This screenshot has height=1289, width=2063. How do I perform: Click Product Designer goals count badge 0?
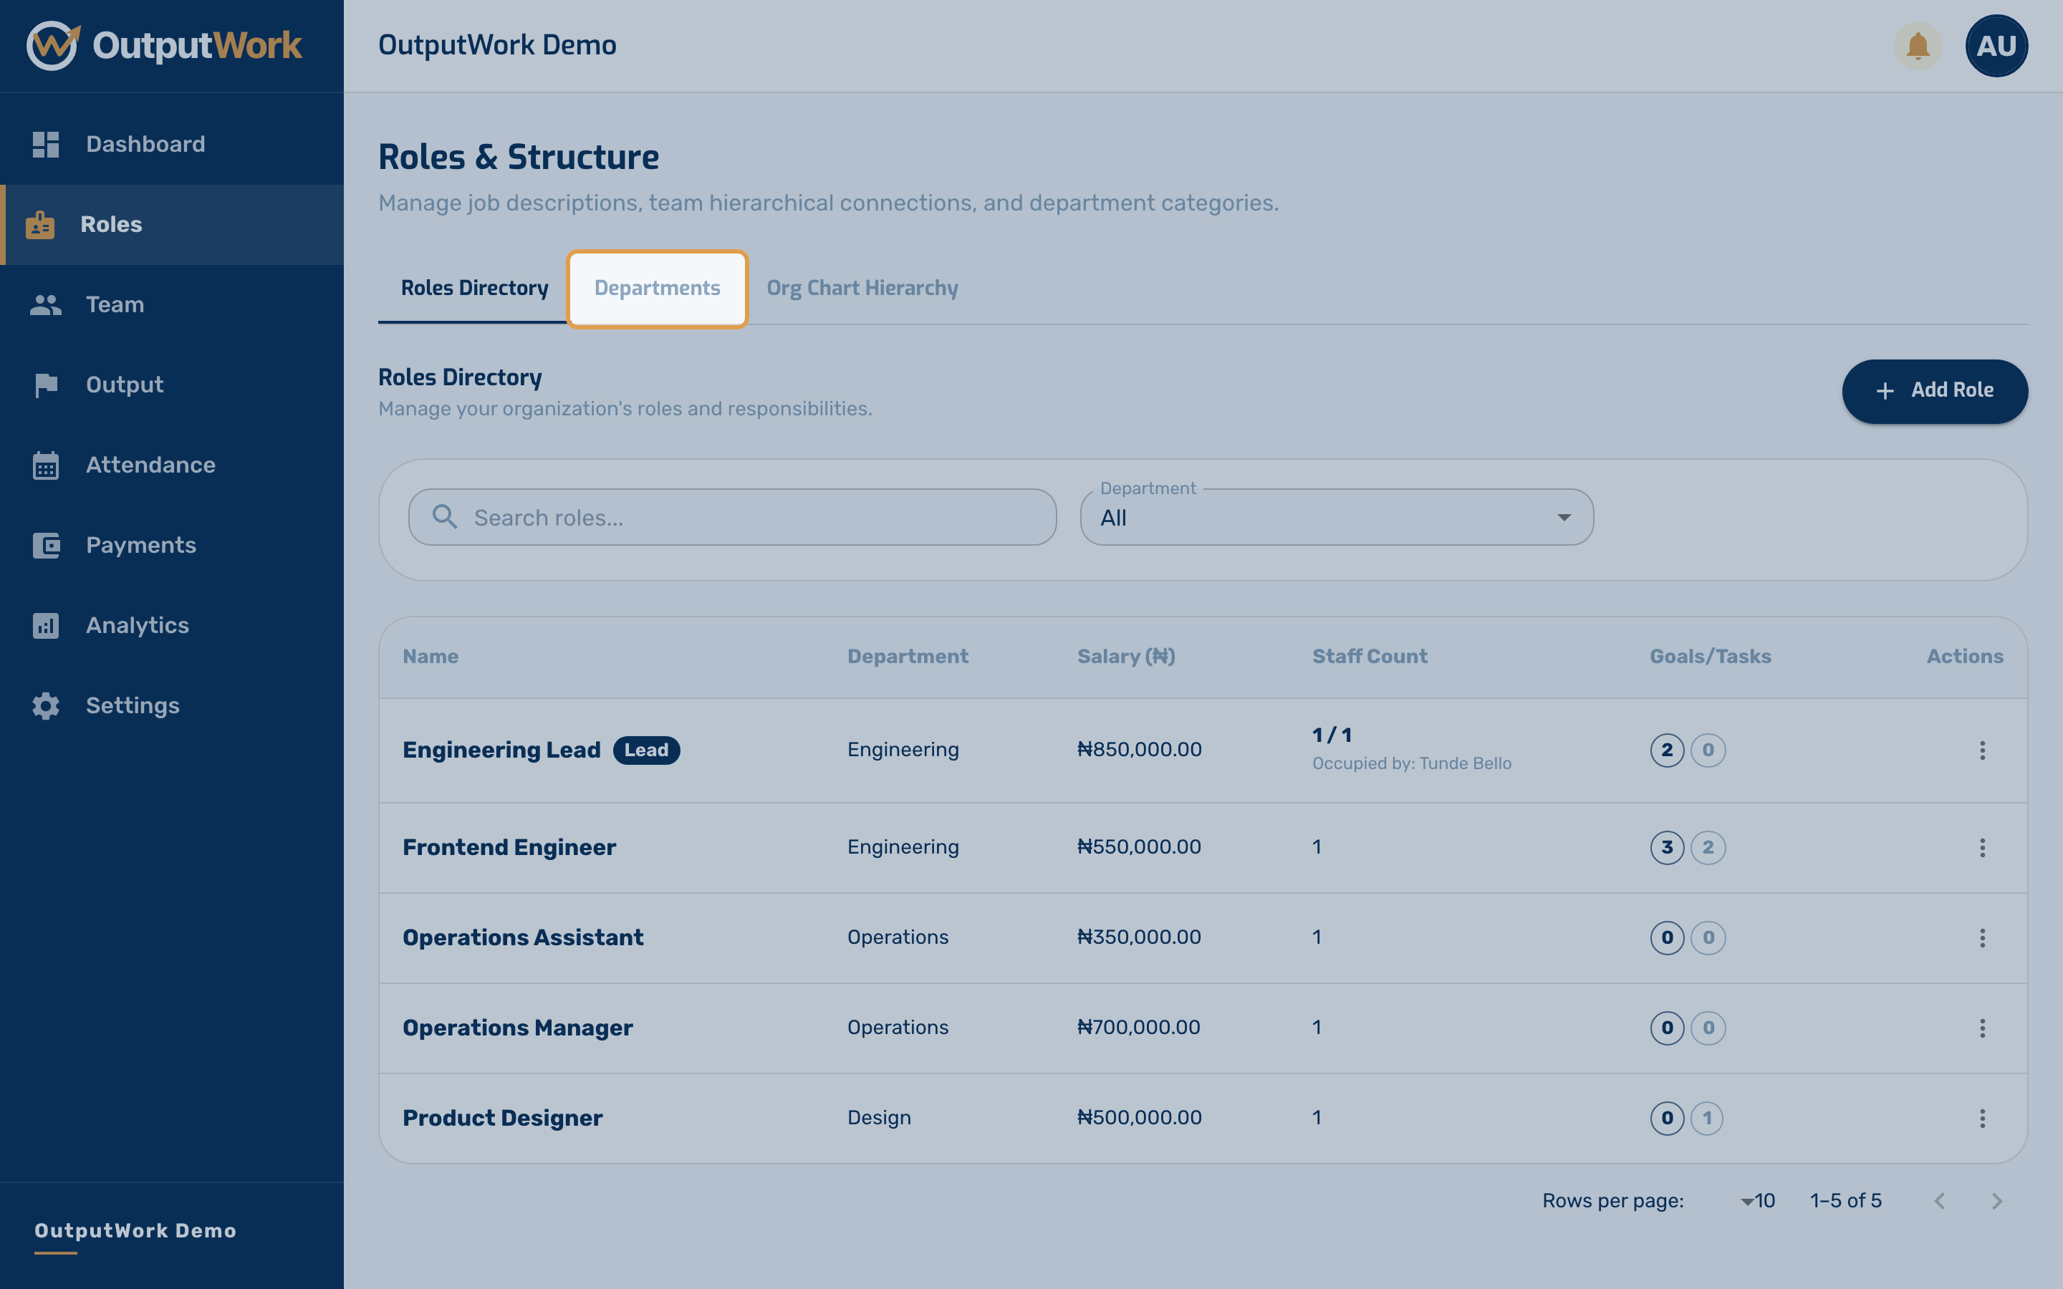pyautogui.click(x=1667, y=1118)
